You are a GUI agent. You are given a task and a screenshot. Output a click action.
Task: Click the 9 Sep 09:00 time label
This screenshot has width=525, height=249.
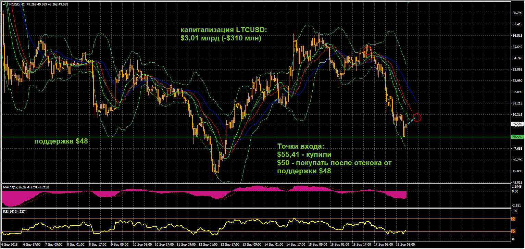(120, 245)
